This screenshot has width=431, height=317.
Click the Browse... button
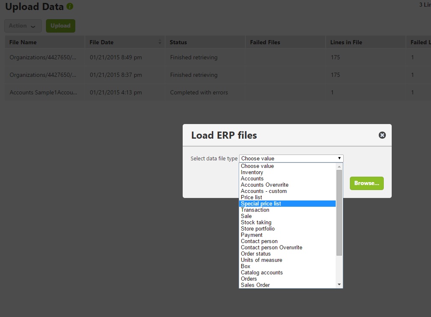pos(367,183)
